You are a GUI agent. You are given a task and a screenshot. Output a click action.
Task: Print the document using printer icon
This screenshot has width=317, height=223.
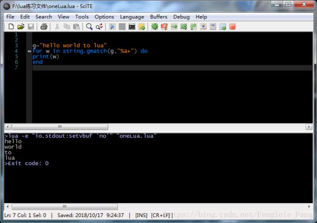(x=44, y=27)
